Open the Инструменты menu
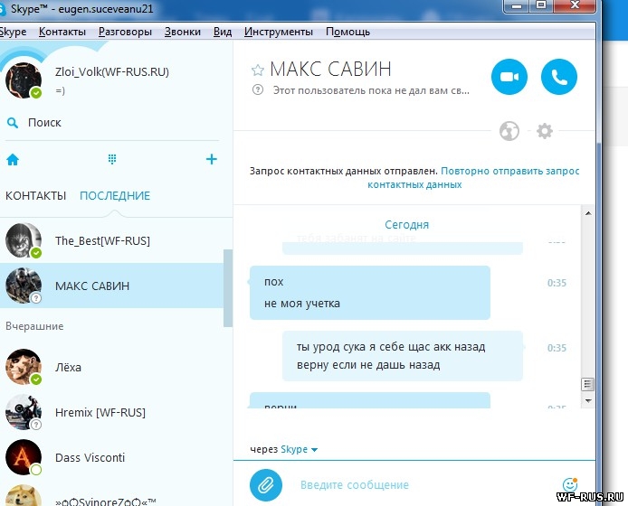 click(x=279, y=32)
